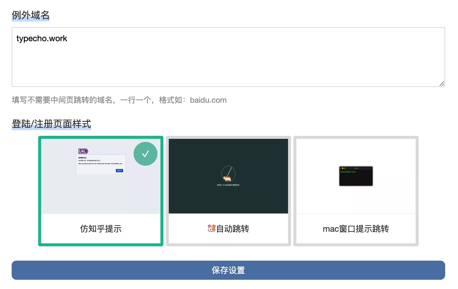
Task: Click the hamster emoji beside 自动跳转
Action: coord(212,229)
